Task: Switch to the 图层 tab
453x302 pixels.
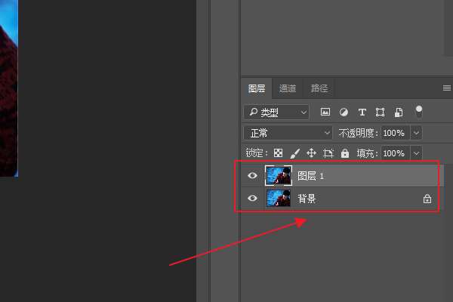Action: [x=257, y=88]
